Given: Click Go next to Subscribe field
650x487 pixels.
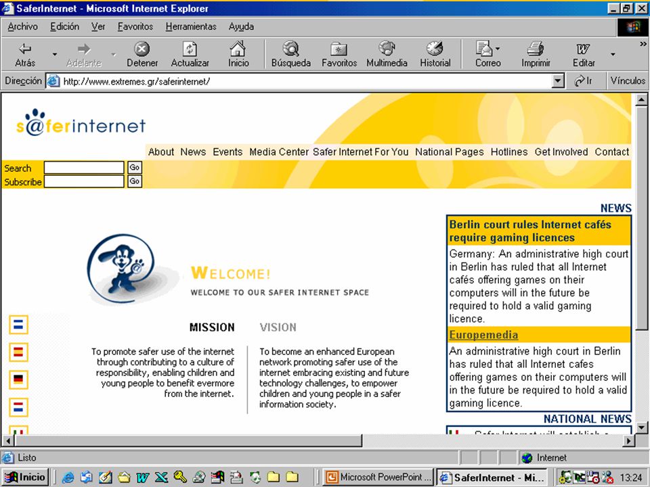Looking at the screenshot, I should tap(134, 181).
